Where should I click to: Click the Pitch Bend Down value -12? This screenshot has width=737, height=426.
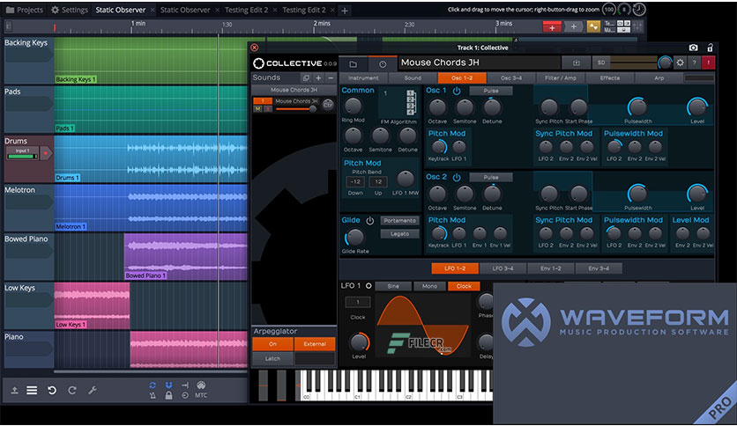click(355, 181)
